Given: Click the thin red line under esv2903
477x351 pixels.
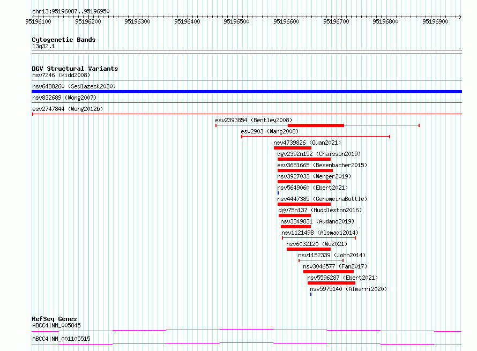Looking at the screenshot, I should [x=316, y=137].
